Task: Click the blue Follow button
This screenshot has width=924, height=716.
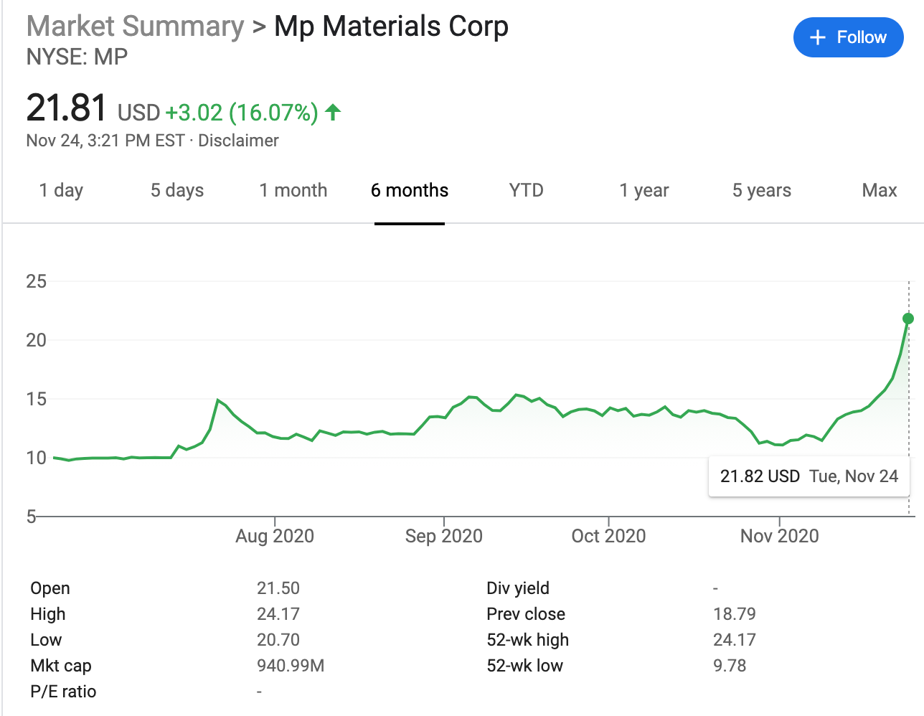Action: tap(848, 37)
